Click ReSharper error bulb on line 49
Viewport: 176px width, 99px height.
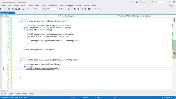click(x=3, y=68)
